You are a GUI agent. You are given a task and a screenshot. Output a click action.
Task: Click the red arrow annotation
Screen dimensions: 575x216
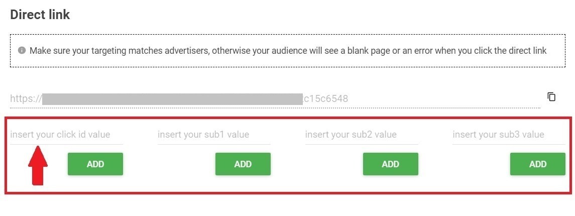pos(38,165)
